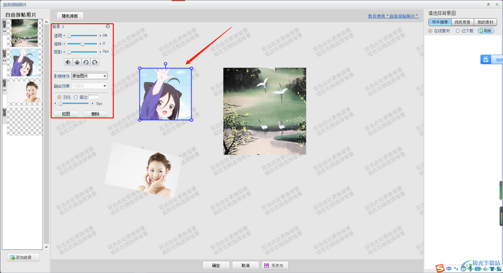Select the 羽化 radio option
The width and height of the screenshot is (503, 273).
[x=59, y=97]
